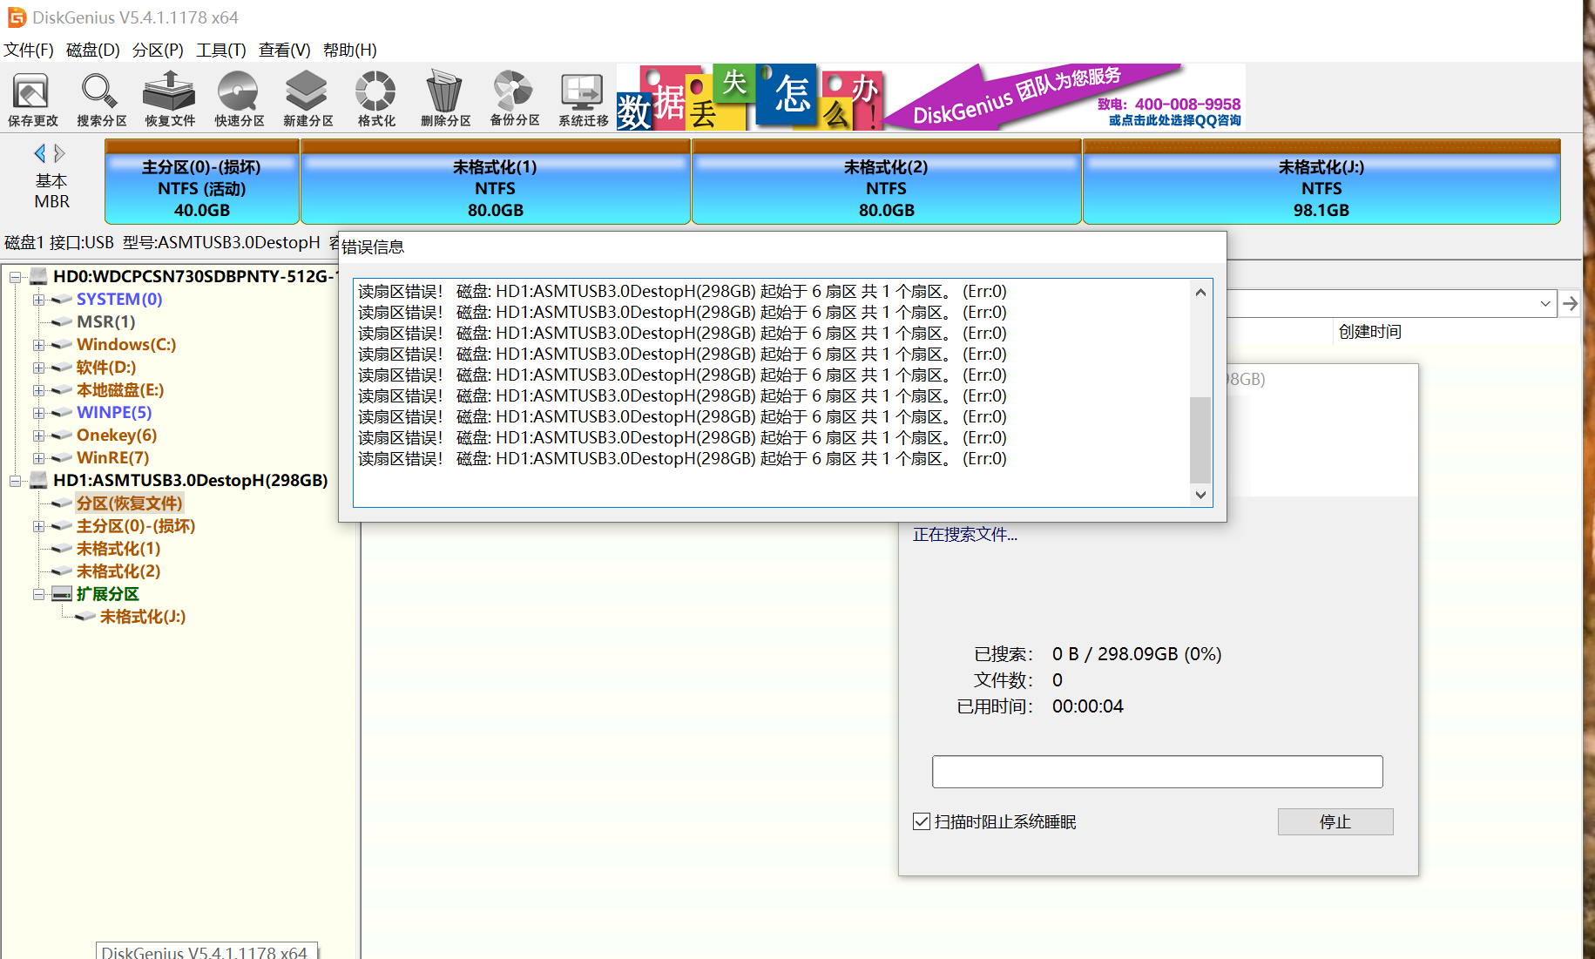The height and width of the screenshot is (959, 1595).
Task: Click the 停止 (Stop) button
Action: click(1335, 821)
